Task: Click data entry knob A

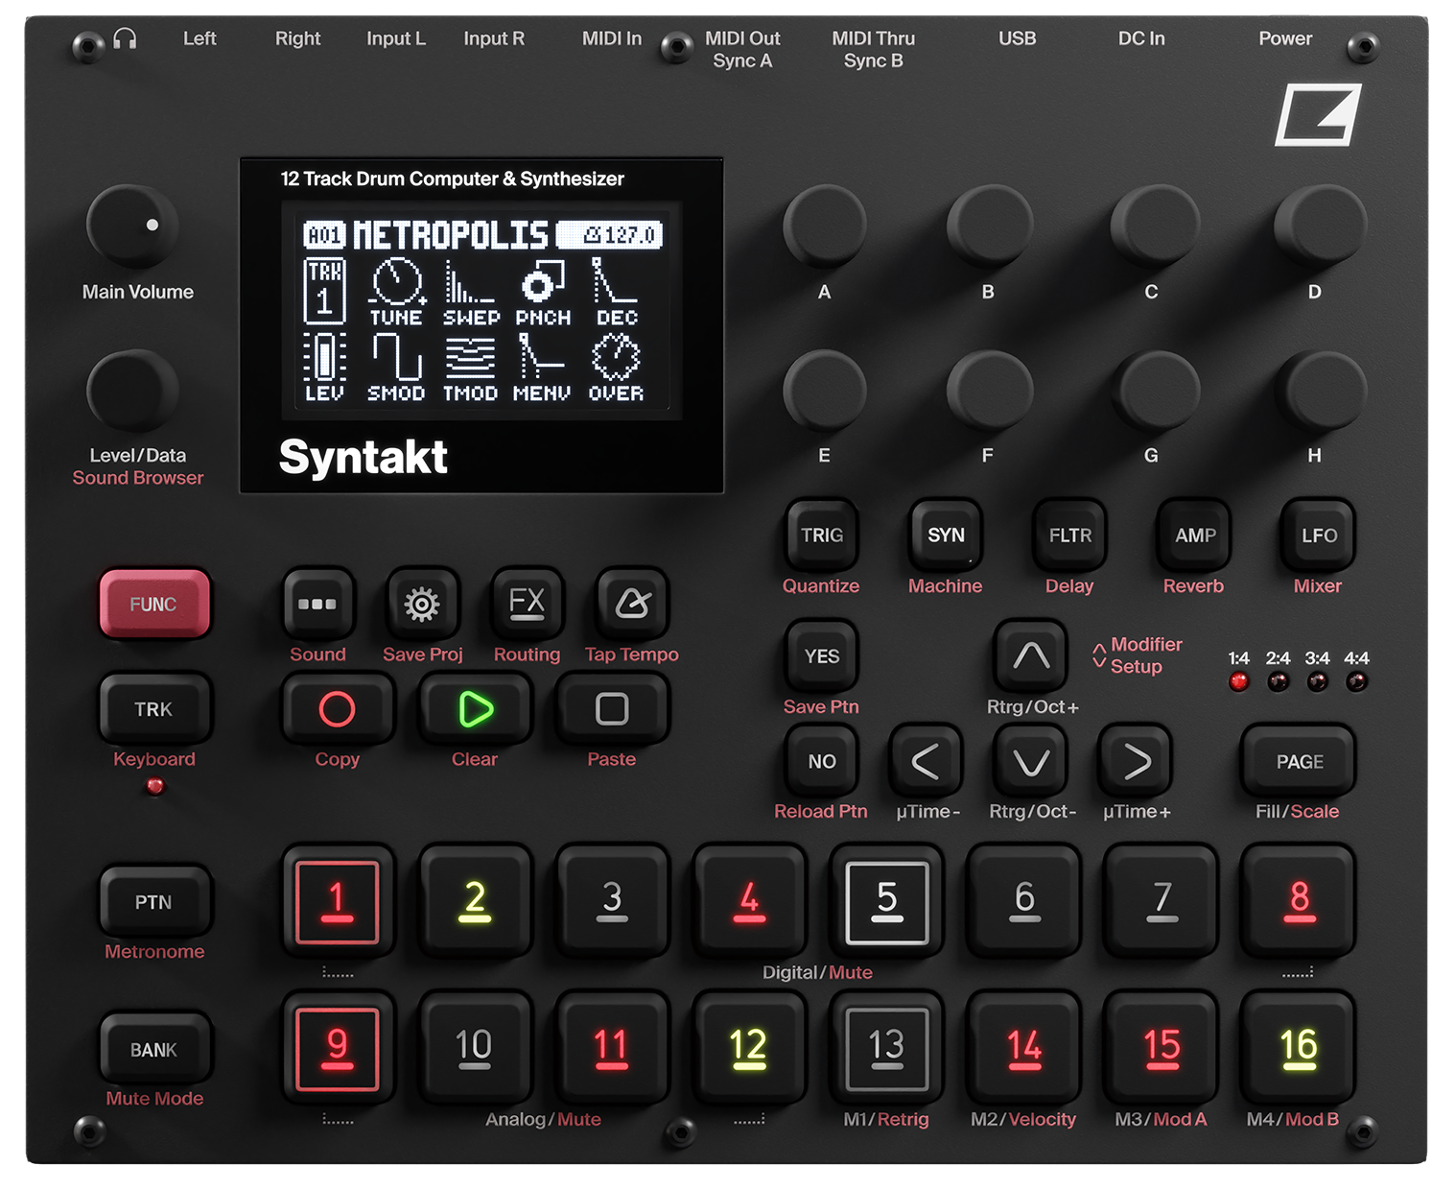Action: pos(825,226)
